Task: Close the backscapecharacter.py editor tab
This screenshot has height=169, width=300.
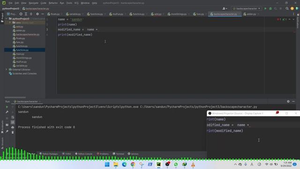Action: point(239,14)
